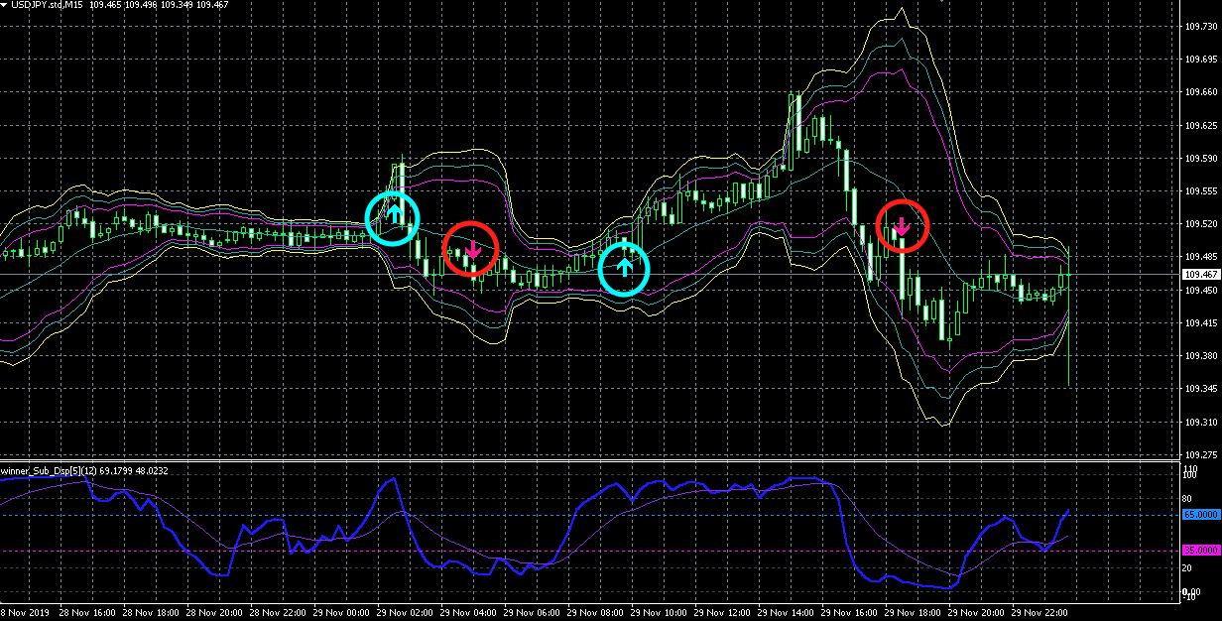The image size is (1222, 621).
Task: Click the 109.730 price axis label
Action: pos(1200,28)
